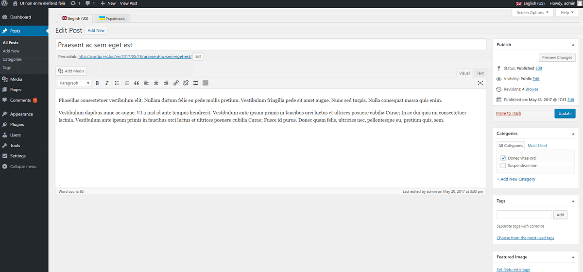Viewport: 583px width, 272px height.
Task: Click the tags input field
Action: tap(524, 215)
